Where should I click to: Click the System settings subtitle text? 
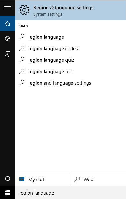pos(48,14)
